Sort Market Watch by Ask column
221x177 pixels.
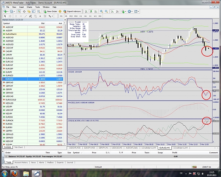click(x=54, y=23)
